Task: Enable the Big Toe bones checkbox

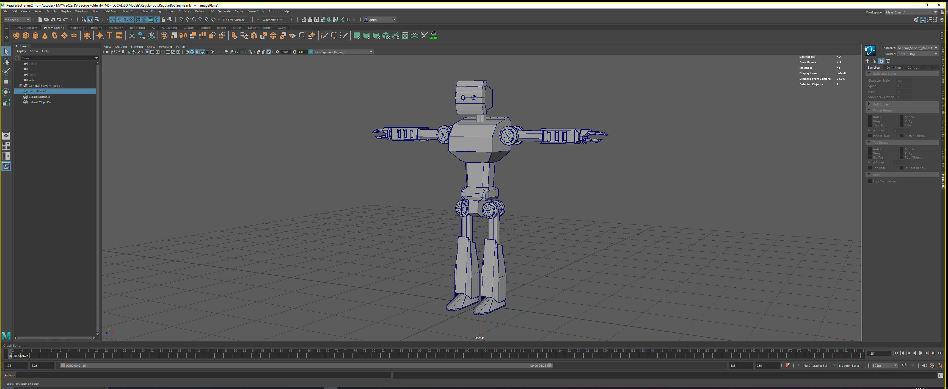Action: 870,157
